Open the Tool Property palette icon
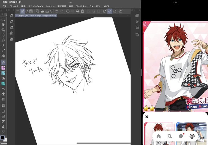The height and width of the screenshot is (145, 208). [x=11, y=21]
